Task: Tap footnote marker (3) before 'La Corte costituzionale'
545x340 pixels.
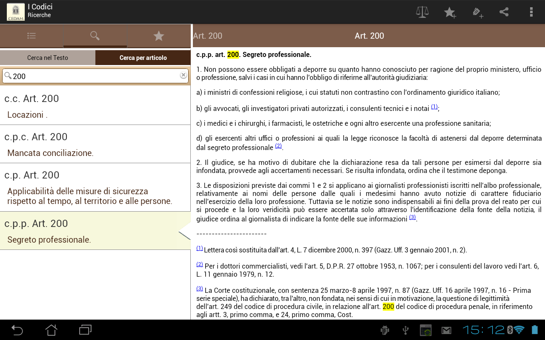Action: coord(200,289)
